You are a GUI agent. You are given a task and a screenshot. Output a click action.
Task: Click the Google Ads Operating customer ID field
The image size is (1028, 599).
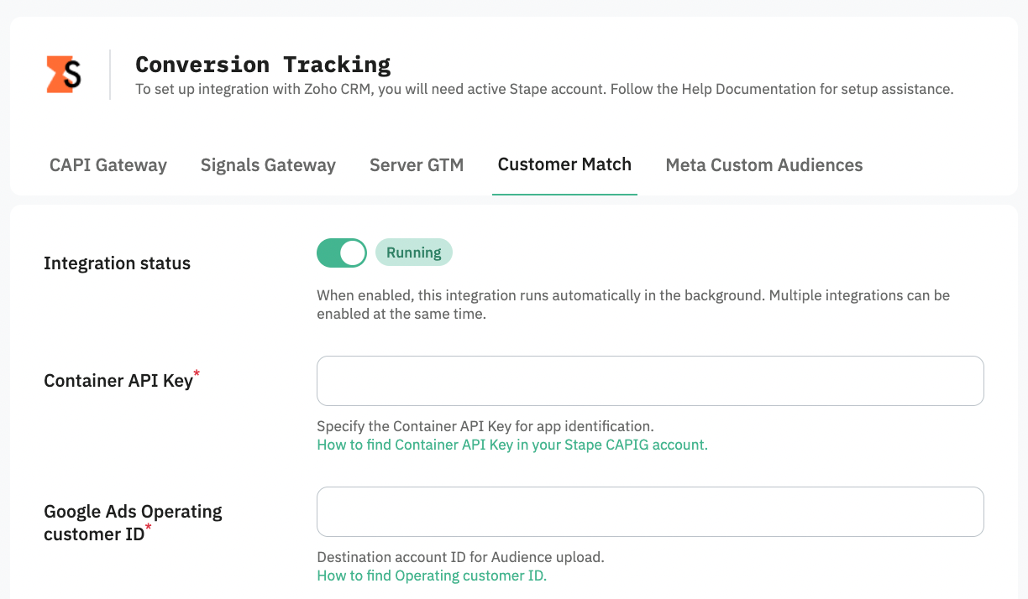650,512
